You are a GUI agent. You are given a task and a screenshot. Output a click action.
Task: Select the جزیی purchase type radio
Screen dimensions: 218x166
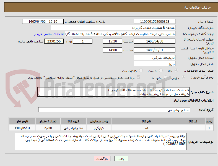[x=183, y=77]
